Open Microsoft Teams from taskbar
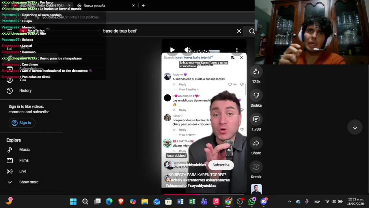The image size is (369, 208). pos(204,202)
